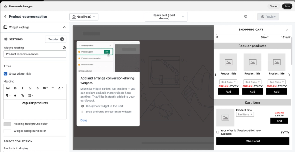Click Done in the widgets tip popup

pyautogui.click(x=84, y=120)
